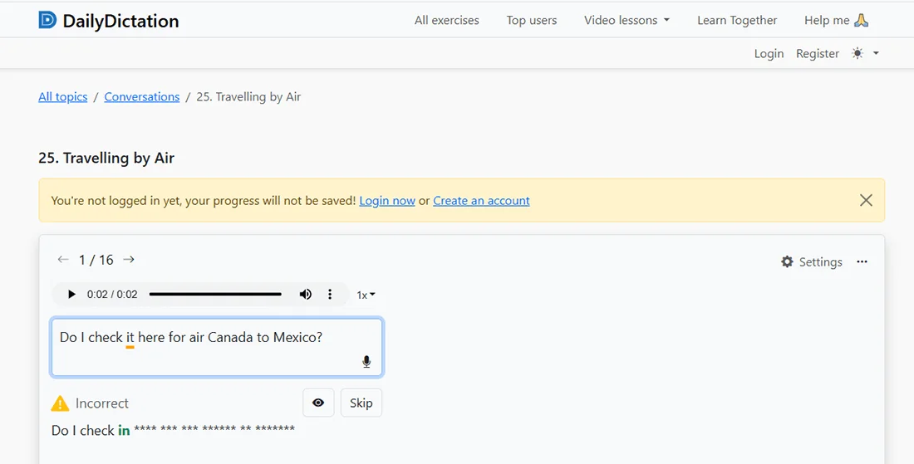Reveal answer with the eye button
Image resolution: width=914 pixels, height=464 pixels.
point(318,403)
